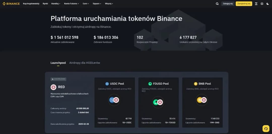Open the Rynki menu item
Viewport: 272px width, 134px height.
pos(45,4)
